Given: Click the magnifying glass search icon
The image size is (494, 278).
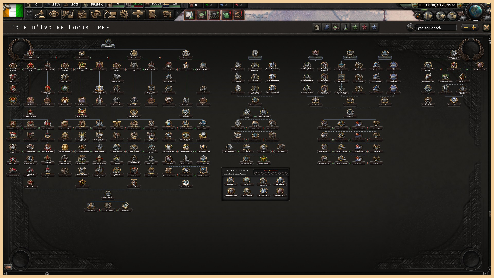Looking at the screenshot, I should pos(410,27).
